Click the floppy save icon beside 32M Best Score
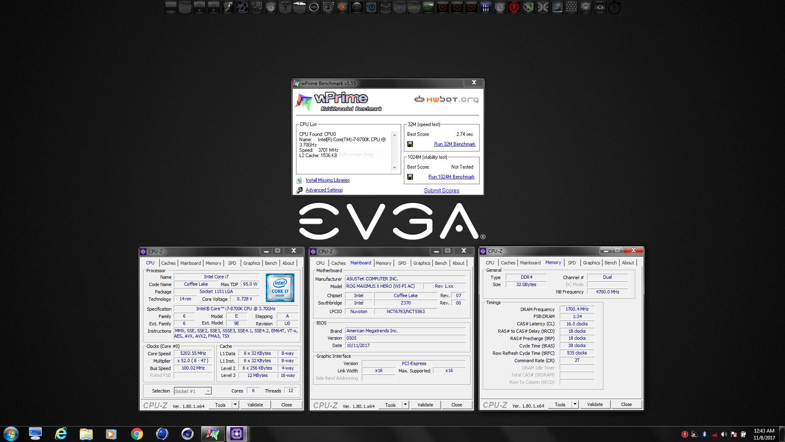 point(410,144)
